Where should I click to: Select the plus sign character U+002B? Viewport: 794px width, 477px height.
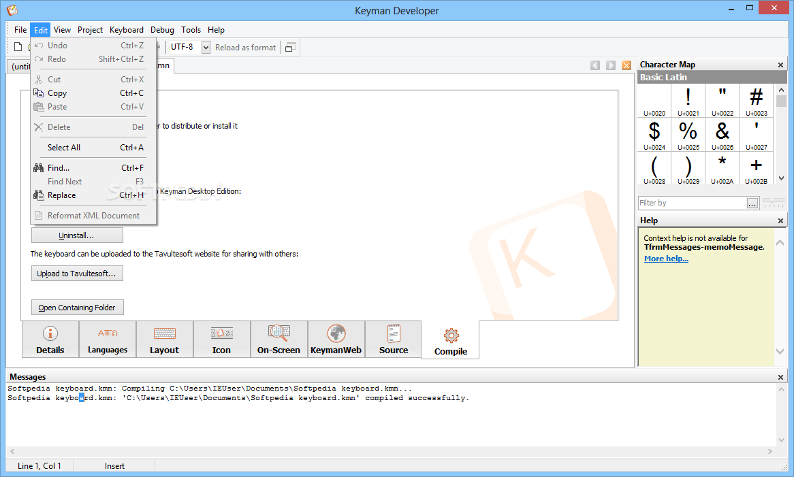pos(756,168)
